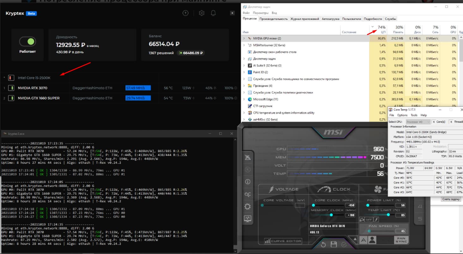Select the Paint 3D process icon
463x254 pixels.
(x=250, y=72)
